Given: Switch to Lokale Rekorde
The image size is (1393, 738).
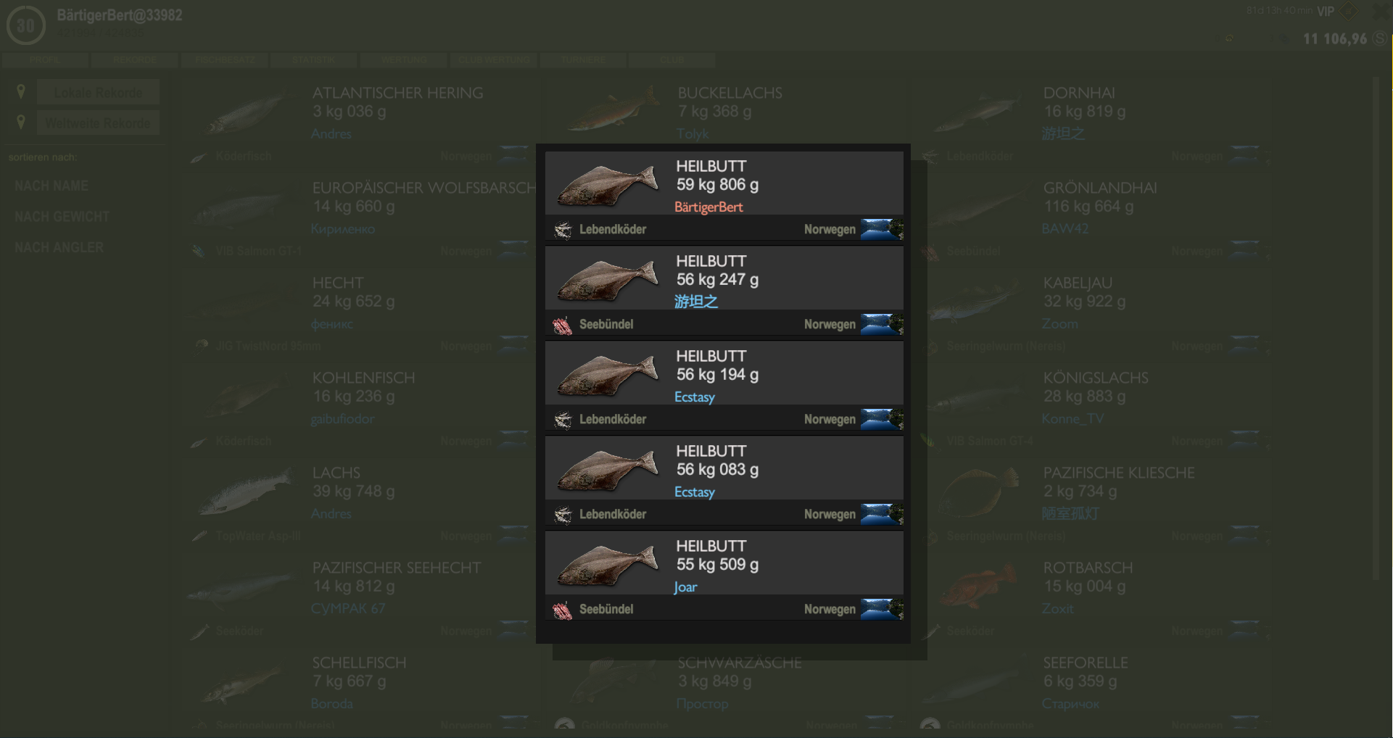Looking at the screenshot, I should click(x=98, y=93).
